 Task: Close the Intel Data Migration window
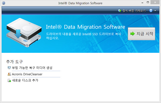click(155, 2)
